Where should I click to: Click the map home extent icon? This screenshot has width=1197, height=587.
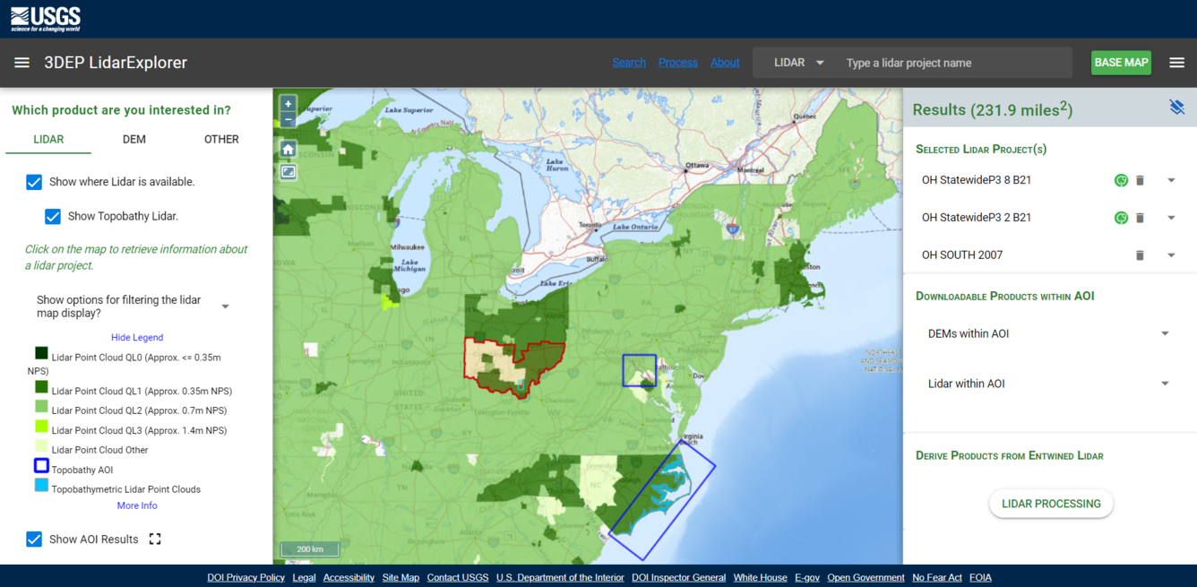288,149
